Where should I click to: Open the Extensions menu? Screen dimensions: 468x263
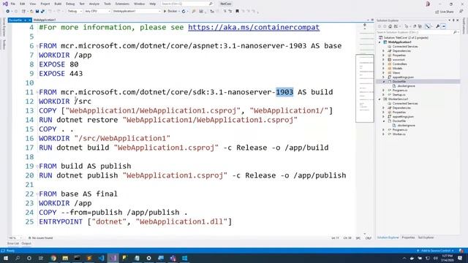pyautogui.click(x=122, y=4)
